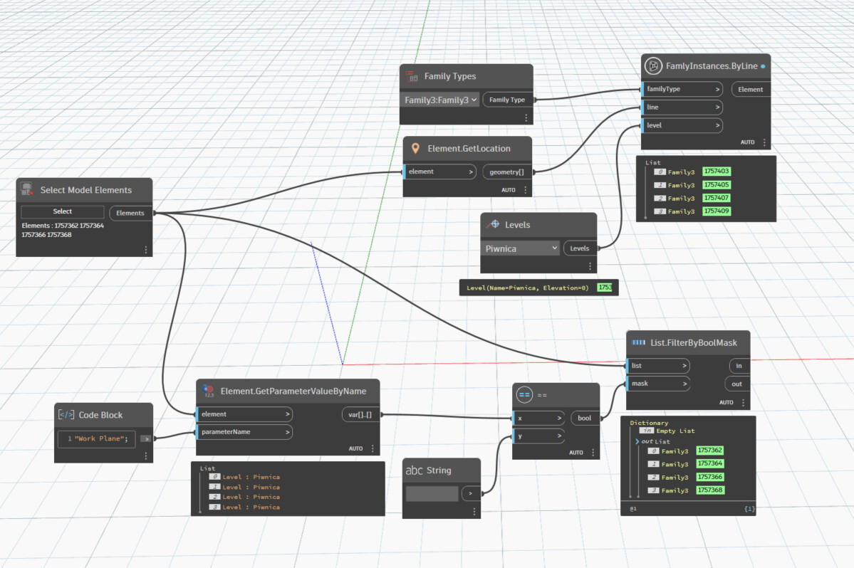
Task: Click the mask input port arrow
Action: pyautogui.click(x=684, y=384)
